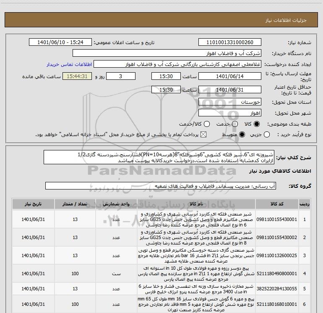Click row 3 شیر صنعتی گازی product name
Screen dimensions: 323x313
tap(196, 255)
